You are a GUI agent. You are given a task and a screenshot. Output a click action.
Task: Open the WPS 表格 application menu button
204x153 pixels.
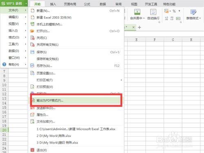[x=14, y=3]
